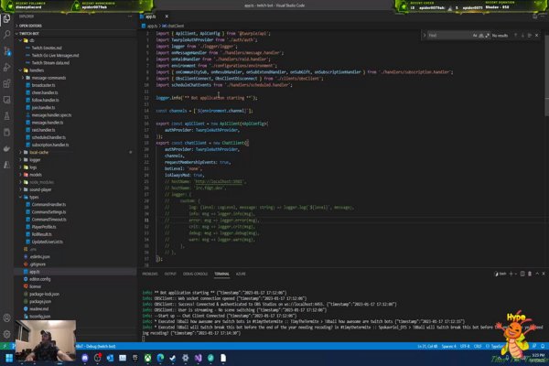Split the editor to the right

(534, 16)
